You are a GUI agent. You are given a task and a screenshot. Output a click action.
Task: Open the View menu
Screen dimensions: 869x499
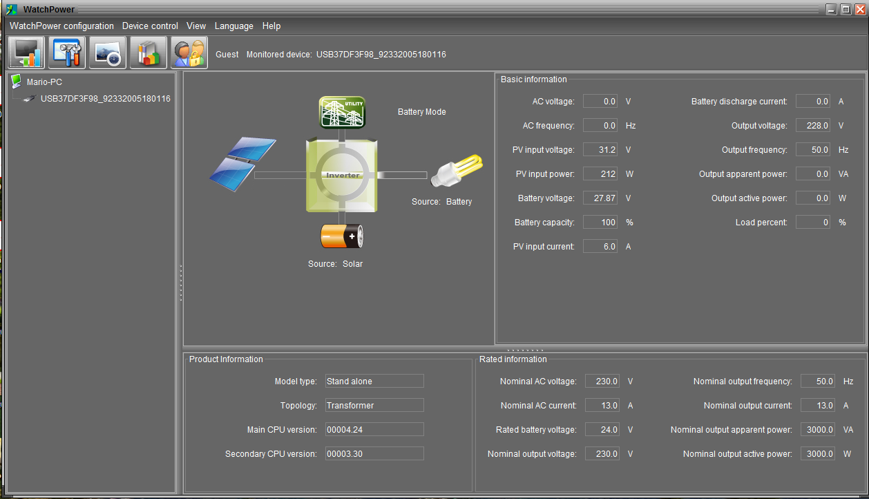(196, 26)
